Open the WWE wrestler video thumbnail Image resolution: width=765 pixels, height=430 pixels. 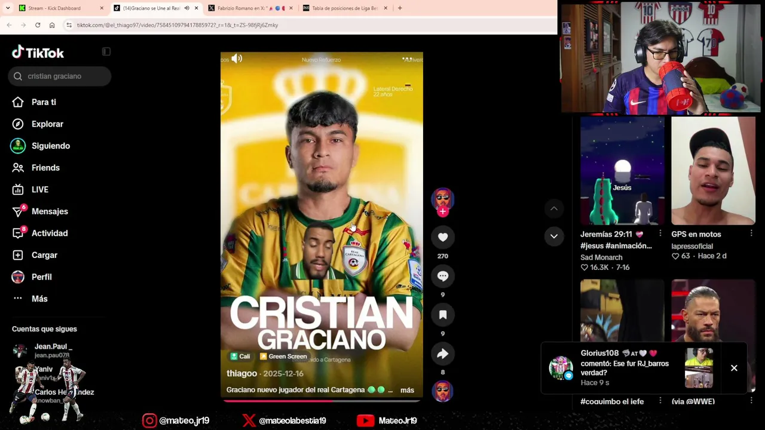pyautogui.click(x=713, y=311)
